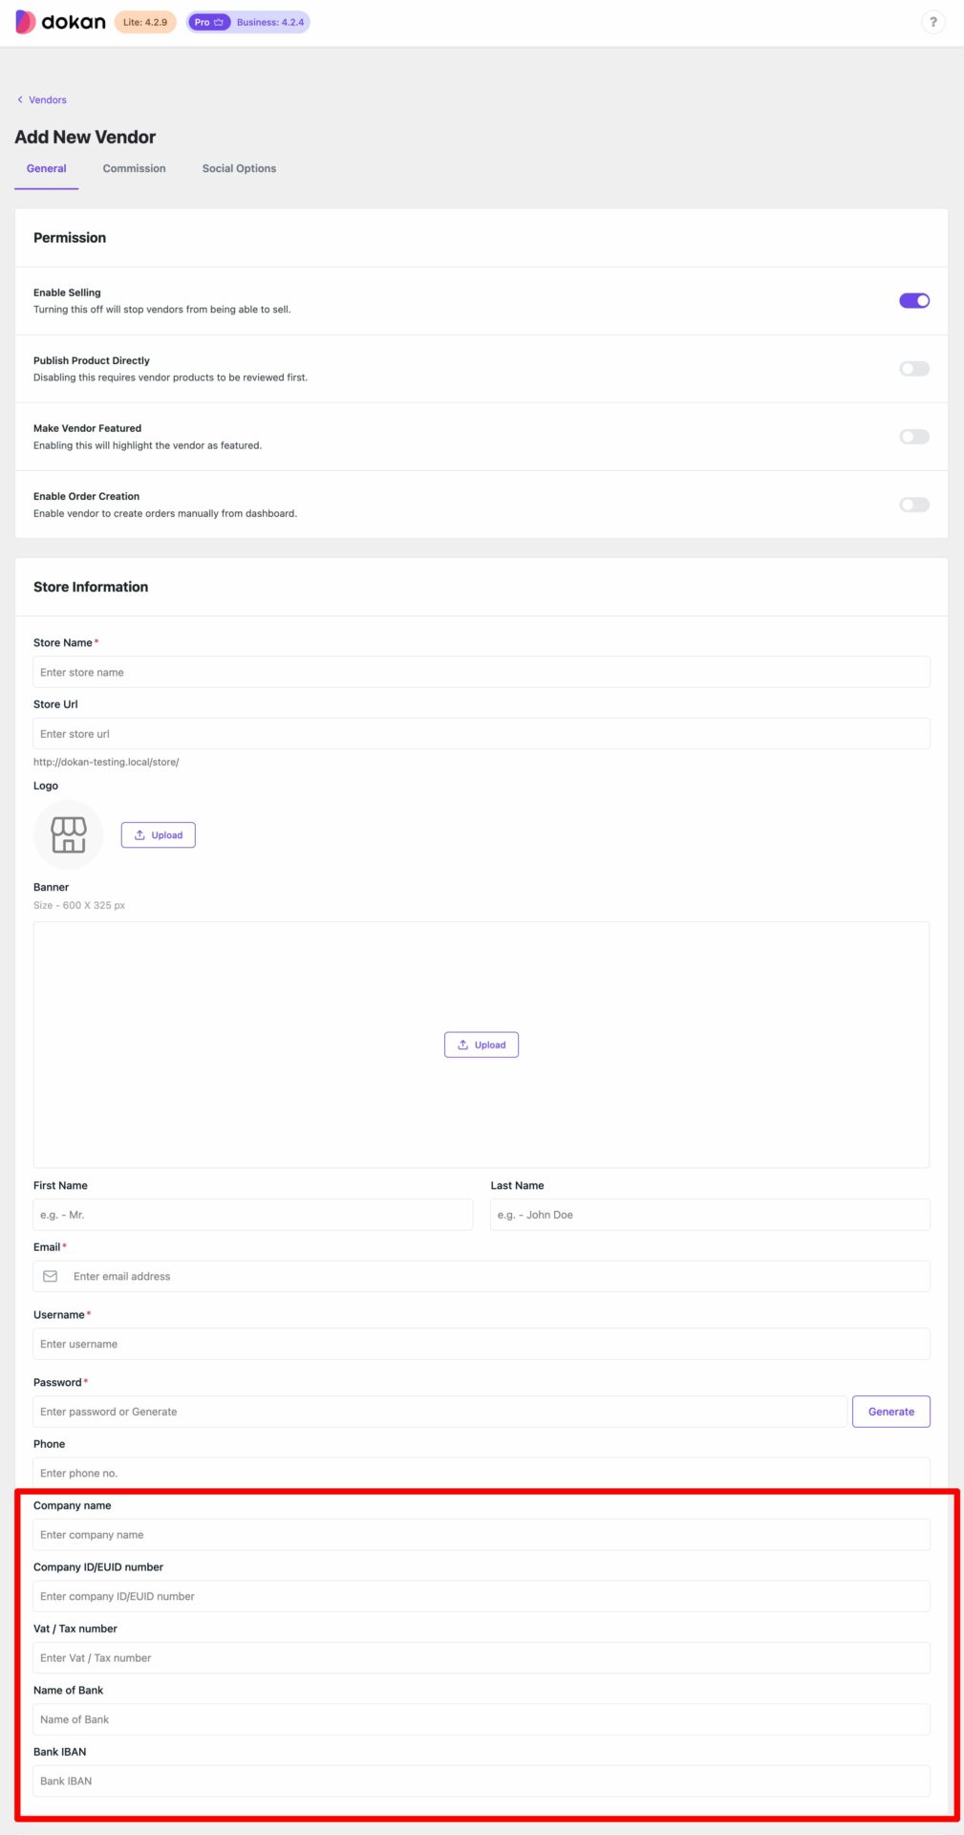Click the Company name input
Image resolution: width=964 pixels, height=1835 pixels.
(482, 1534)
